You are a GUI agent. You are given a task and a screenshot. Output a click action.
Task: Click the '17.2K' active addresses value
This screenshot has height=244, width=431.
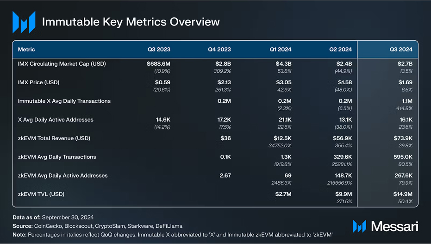[x=224, y=120]
